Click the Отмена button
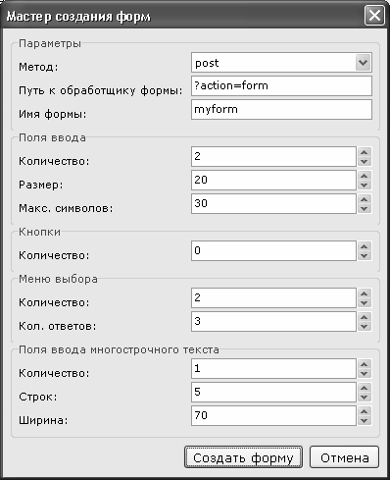Image resolution: width=390 pixels, height=480 pixels. [344, 457]
